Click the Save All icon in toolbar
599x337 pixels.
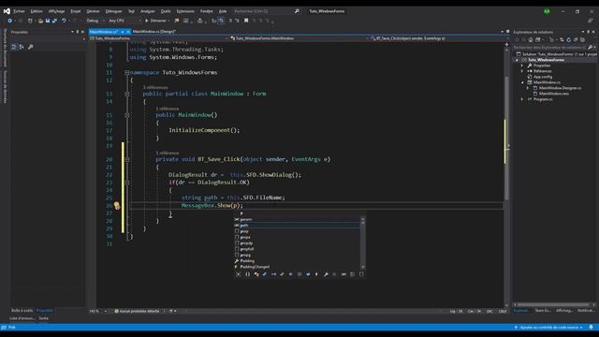point(54,21)
